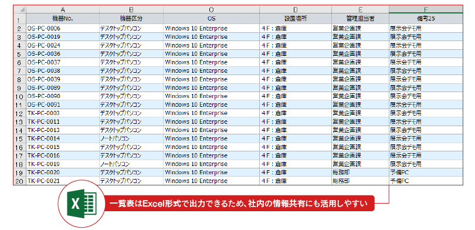Viewport: 475px width, 230px height.
Task: Select cell OS-PC-0024
Action: click(x=63, y=45)
